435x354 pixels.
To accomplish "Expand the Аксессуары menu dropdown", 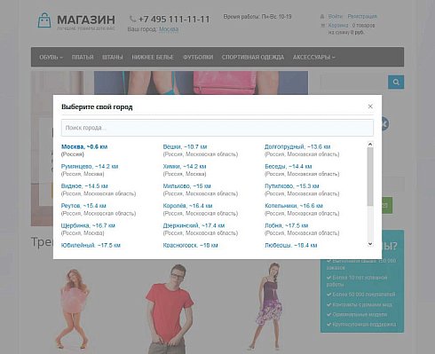I will coord(313,58).
